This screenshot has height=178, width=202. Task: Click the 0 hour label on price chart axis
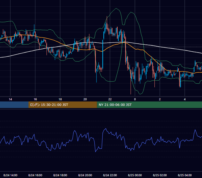click(135, 99)
